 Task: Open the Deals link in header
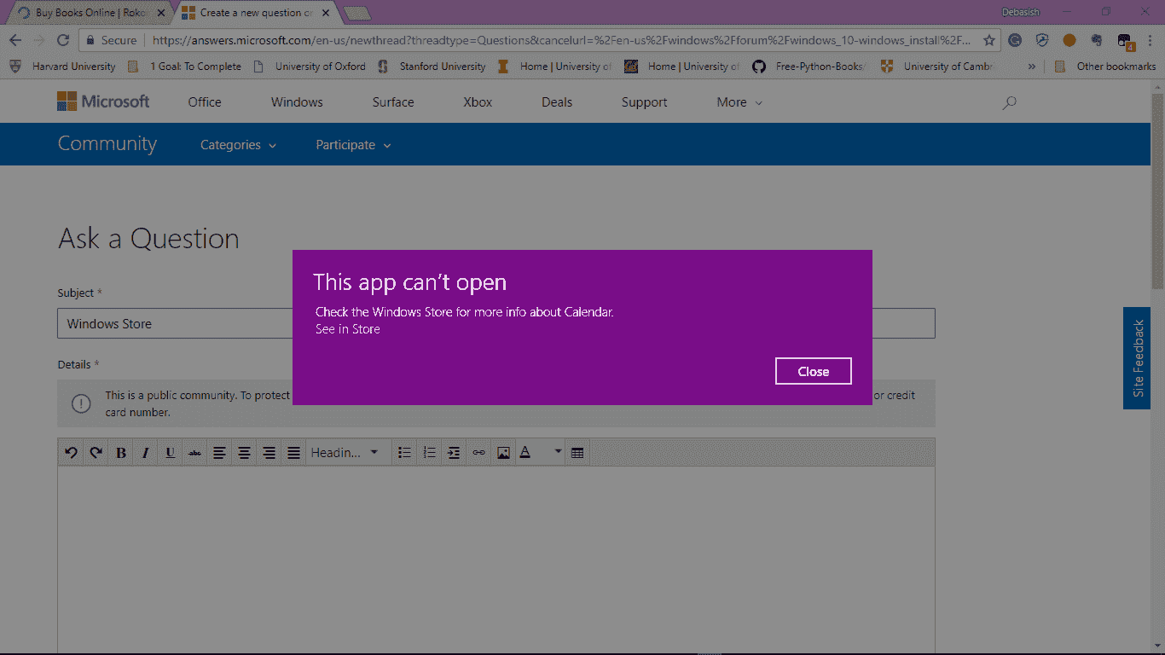coord(557,102)
